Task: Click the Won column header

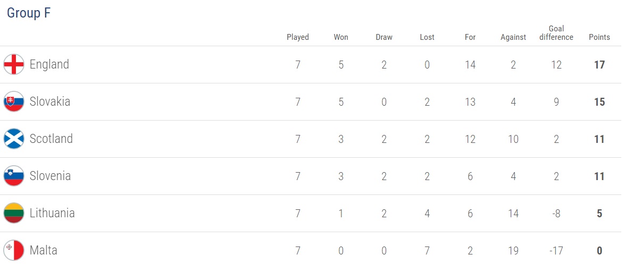Action: point(341,37)
